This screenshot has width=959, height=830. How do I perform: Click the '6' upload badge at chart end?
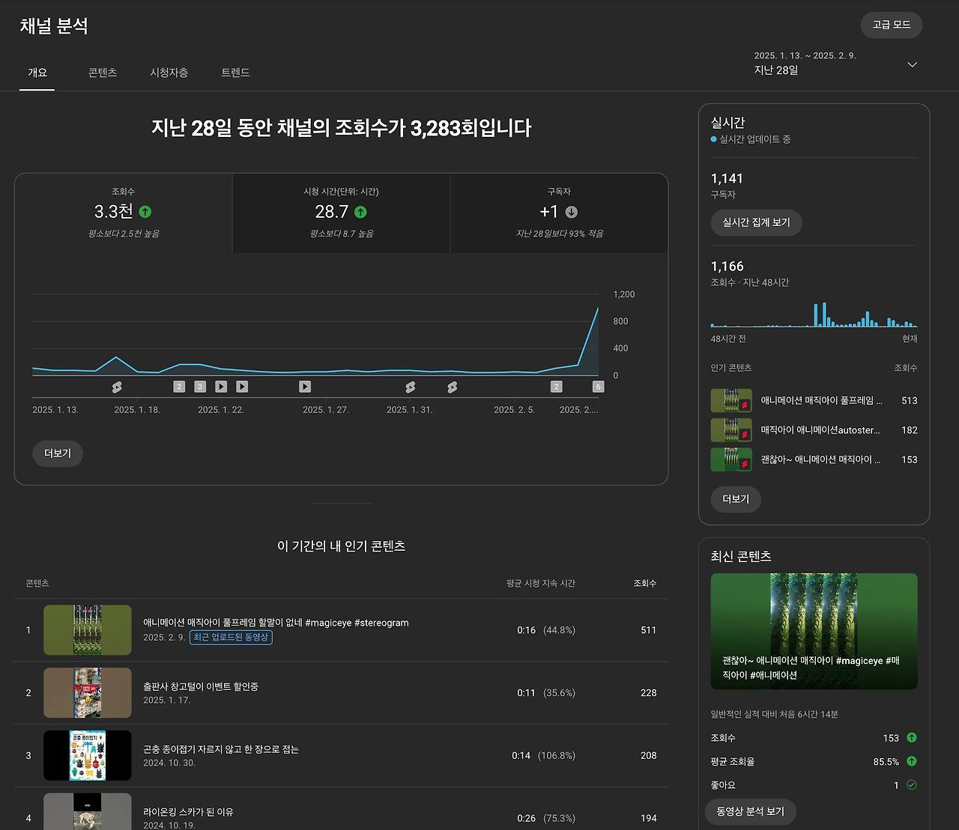tap(598, 387)
